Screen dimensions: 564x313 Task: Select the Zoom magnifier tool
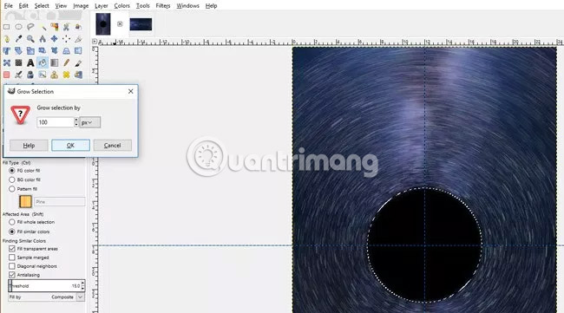[x=30, y=39]
